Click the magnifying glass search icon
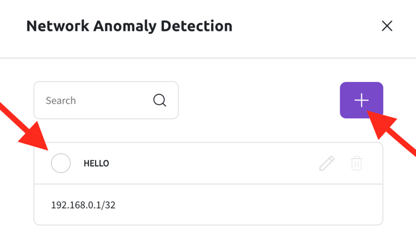The width and height of the screenshot is (416, 233). [x=160, y=100]
